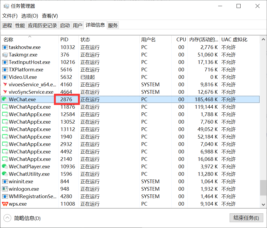Screen dimensions: 267x228
Task: Click memory value 51,060 K
Action: click(207, 55)
